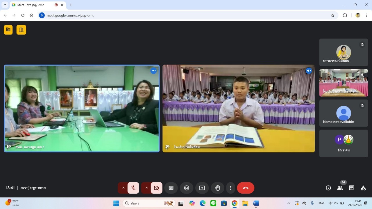Leave the call with red hang-up button
The width and height of the screenshot is (372, 209).
click(x=246, y=188)
